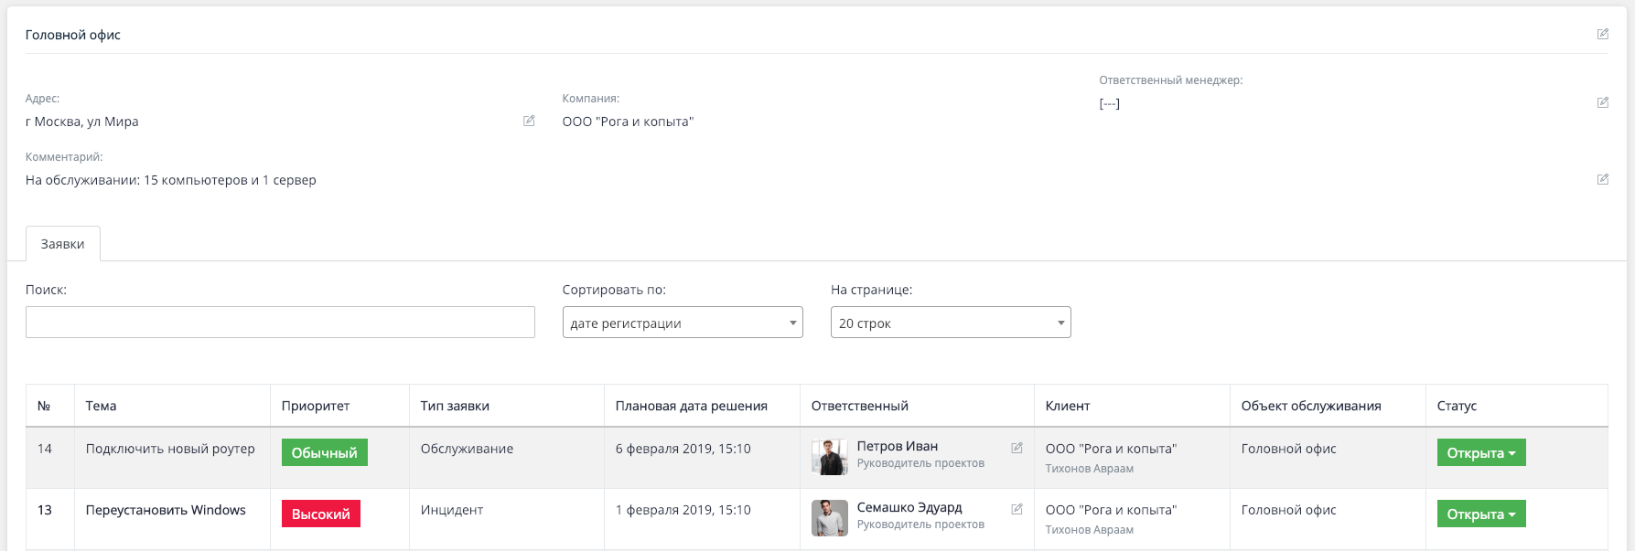Click Семашко Эдуард avatar photo
1635x551 pixels.
[x=829, y=518]
